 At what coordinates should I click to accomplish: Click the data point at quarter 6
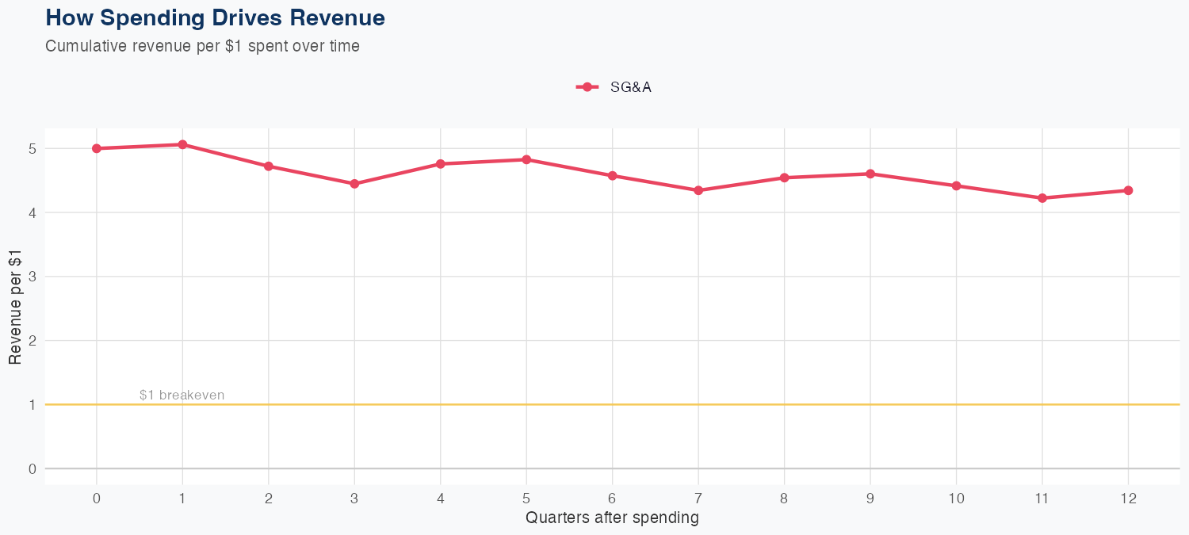(612, 176)
